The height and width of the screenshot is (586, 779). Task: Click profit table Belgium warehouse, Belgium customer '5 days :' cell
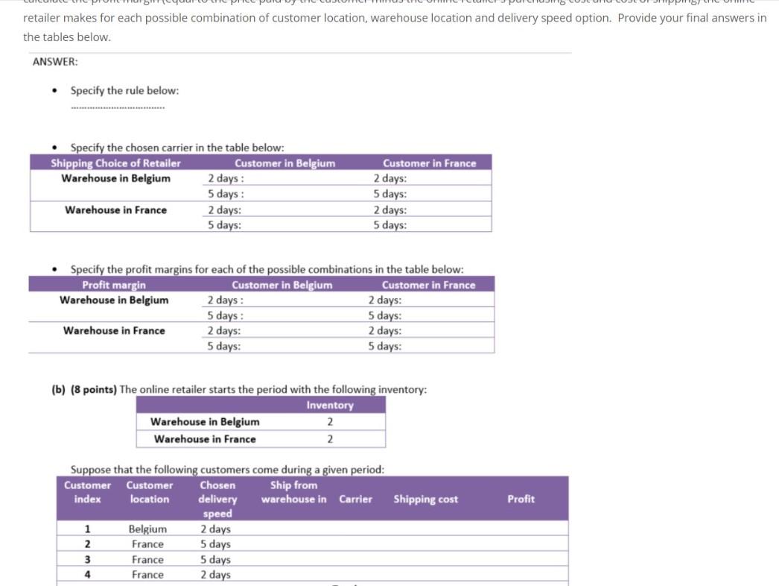pos(282,315)
